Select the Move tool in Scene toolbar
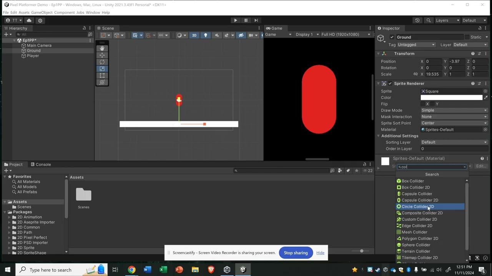The image size is (492, 276). tap(102, 55)
